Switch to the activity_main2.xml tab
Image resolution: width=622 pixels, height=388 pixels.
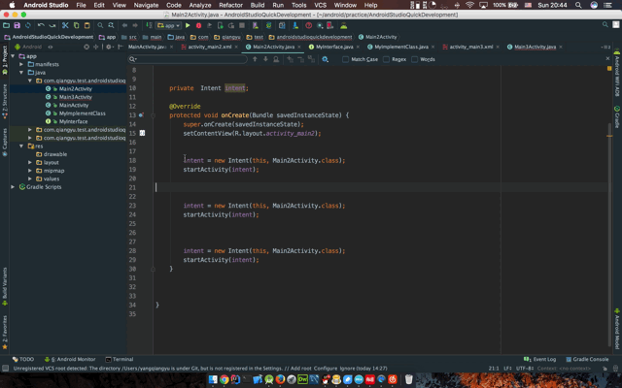(210, 47)
